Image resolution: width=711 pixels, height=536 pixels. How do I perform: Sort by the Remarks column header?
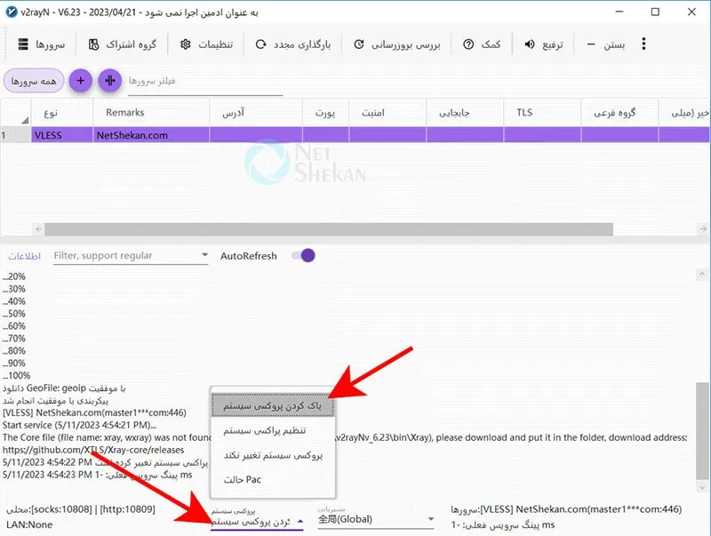coord(151,113)
